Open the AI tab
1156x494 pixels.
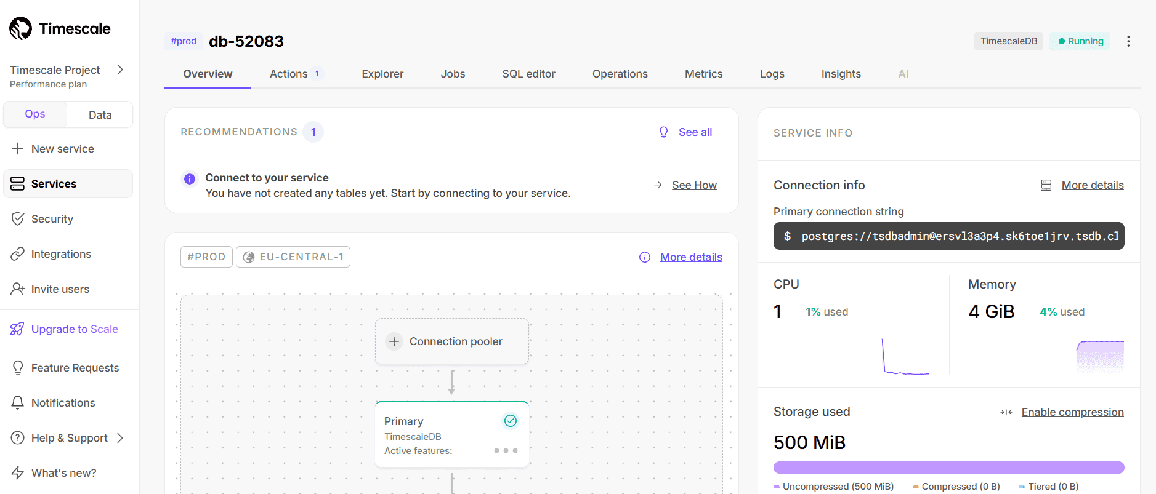click(x=903, y=74)
